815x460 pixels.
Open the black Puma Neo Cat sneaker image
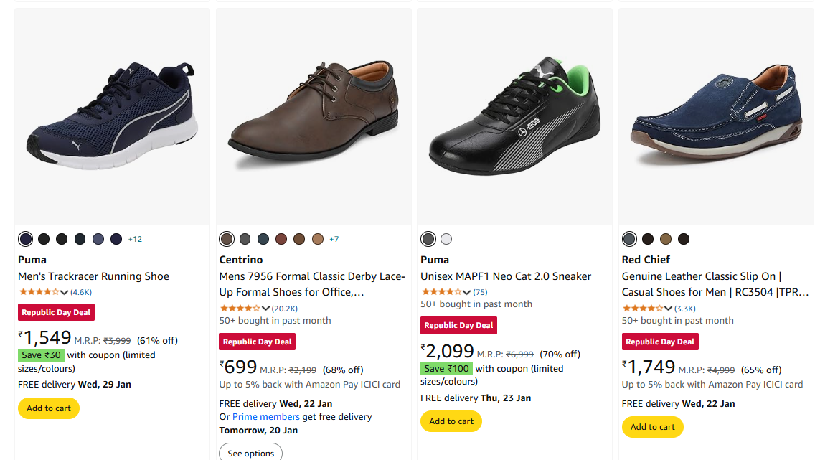point(514,115)
